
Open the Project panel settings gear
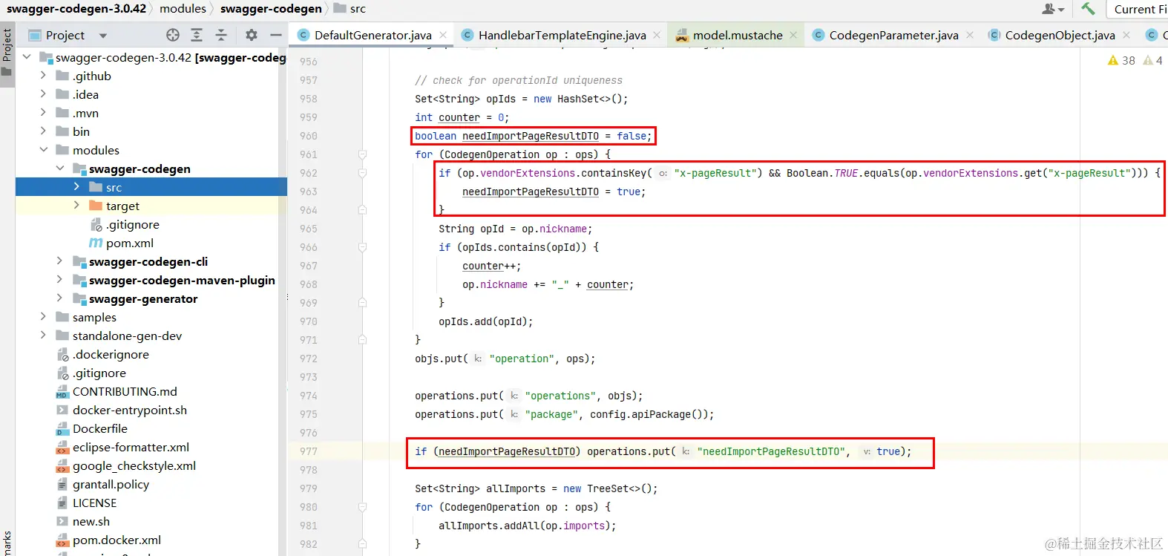pyautogui.click(x=252, y=35)
